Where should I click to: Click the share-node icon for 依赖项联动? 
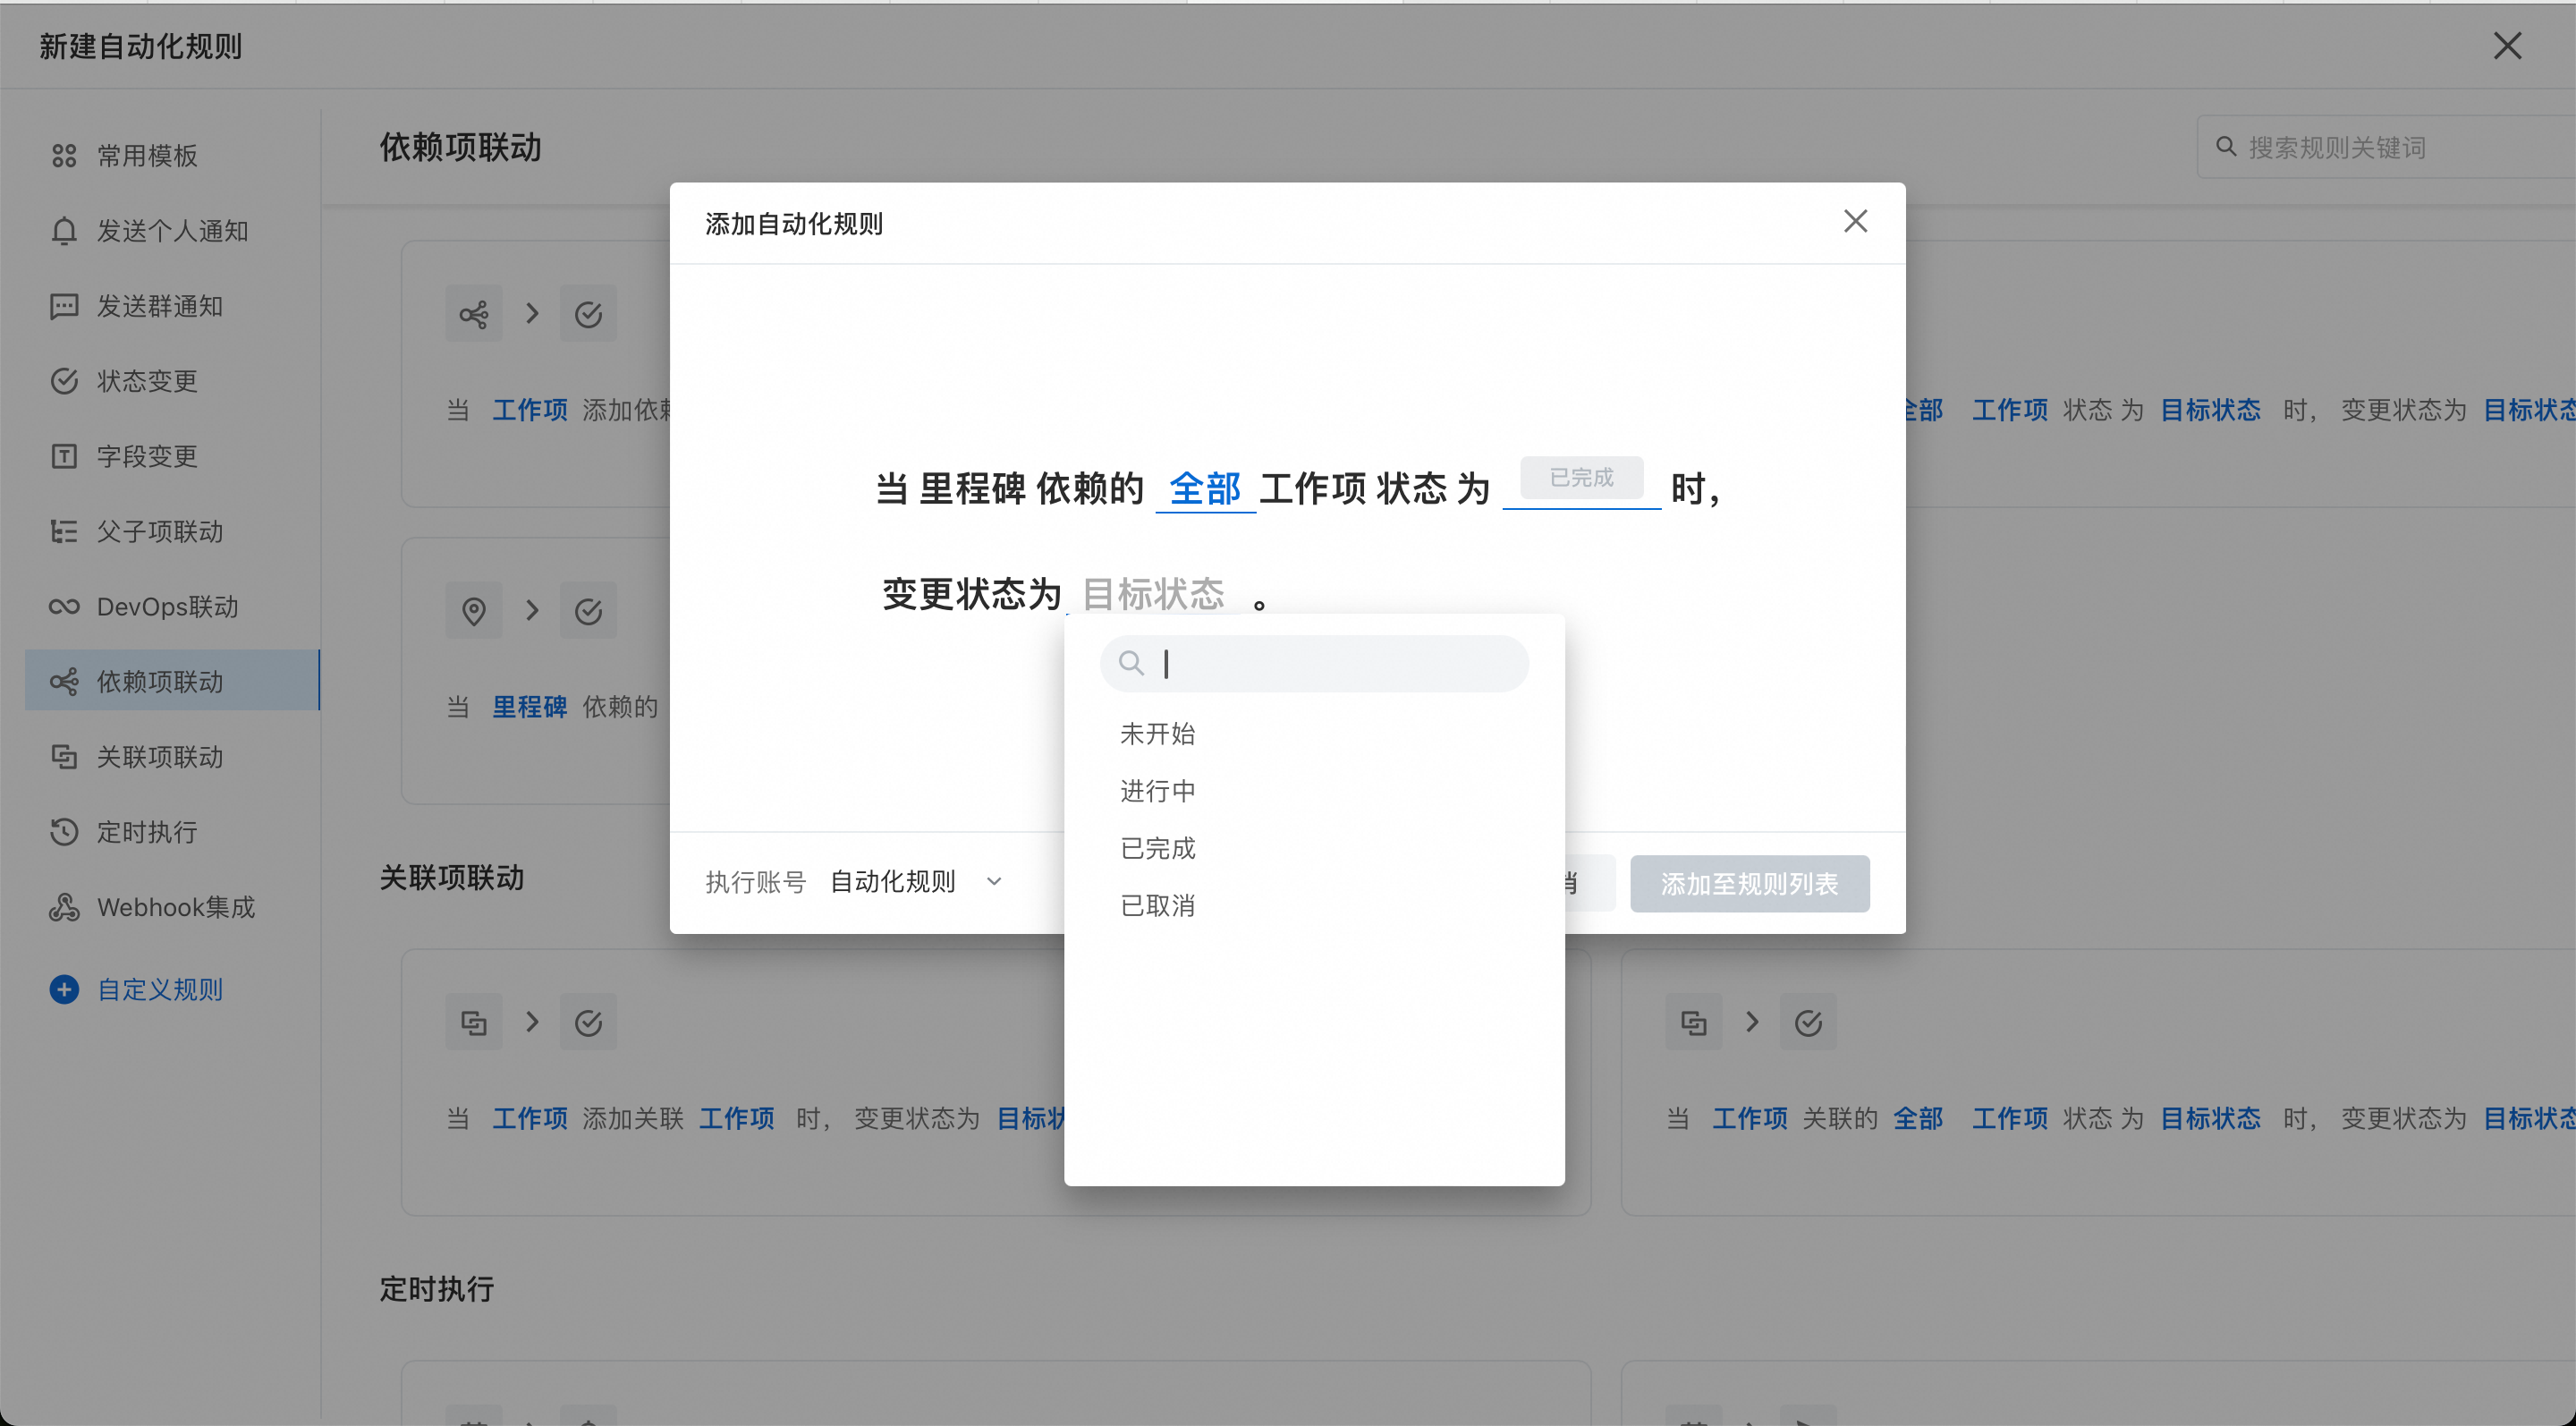64,681
